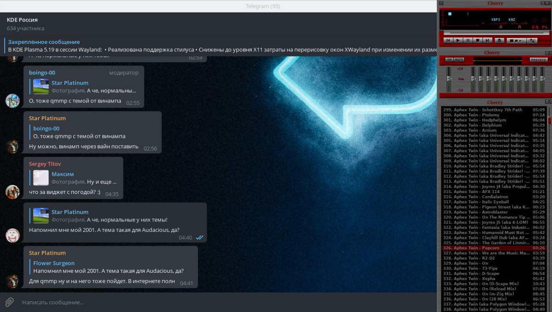Click Star Platinum thumbnail in boingo-00's reply
Viewport: 552px width, 312px height.
[41, 87]
